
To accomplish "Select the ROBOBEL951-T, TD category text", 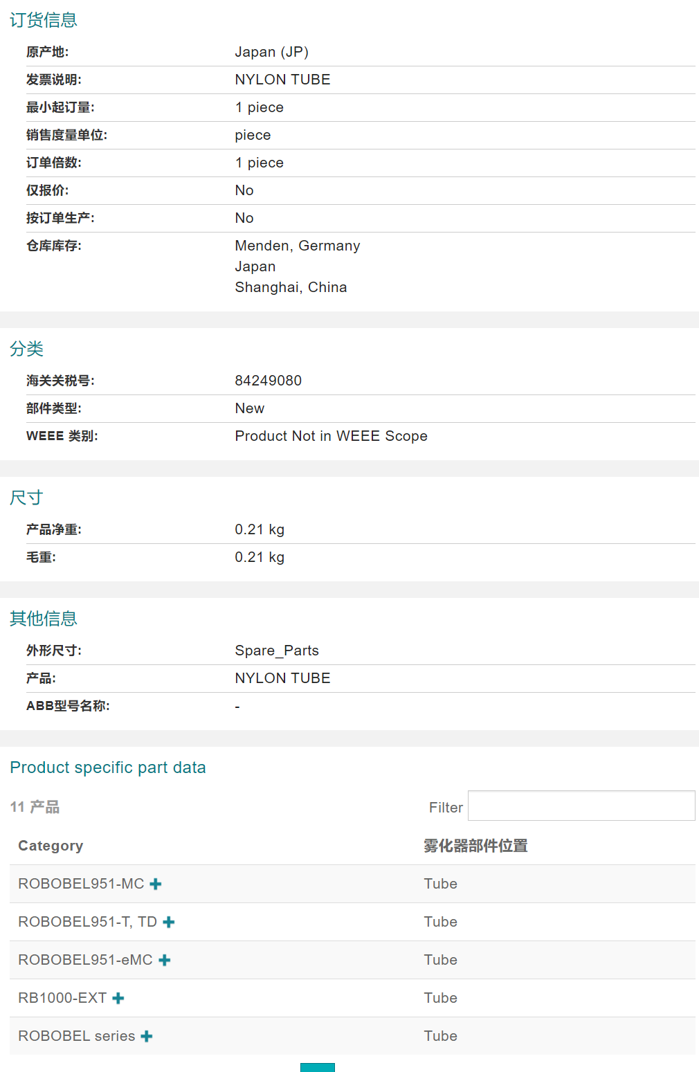I will (x=87, y=922).
